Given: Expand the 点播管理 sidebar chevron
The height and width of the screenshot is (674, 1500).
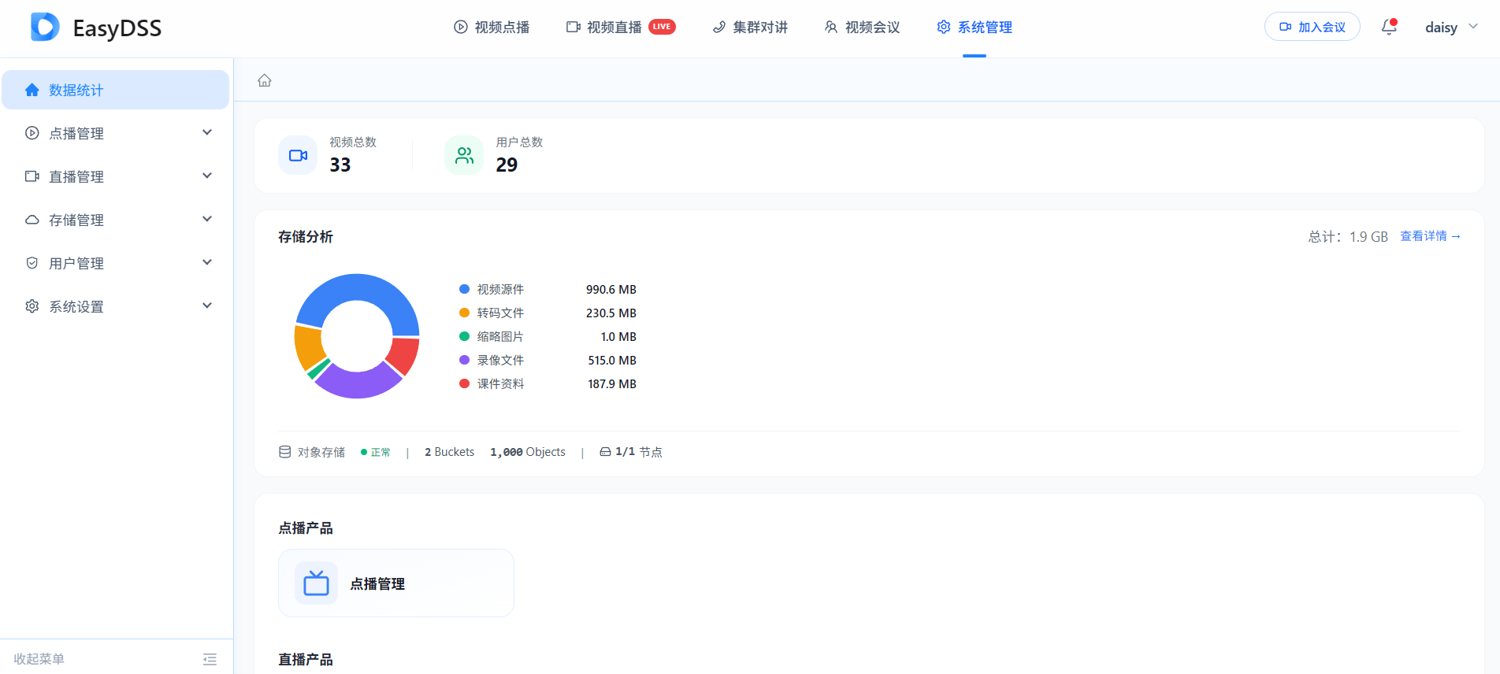Looking at the screenshot, I should (x=207, y=132).
